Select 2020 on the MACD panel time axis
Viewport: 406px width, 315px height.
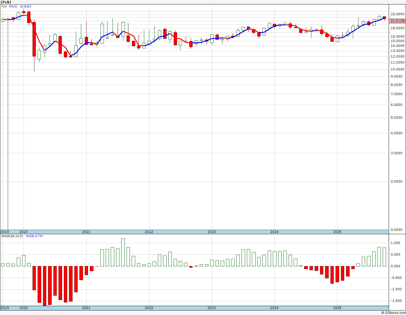(24, 308)
